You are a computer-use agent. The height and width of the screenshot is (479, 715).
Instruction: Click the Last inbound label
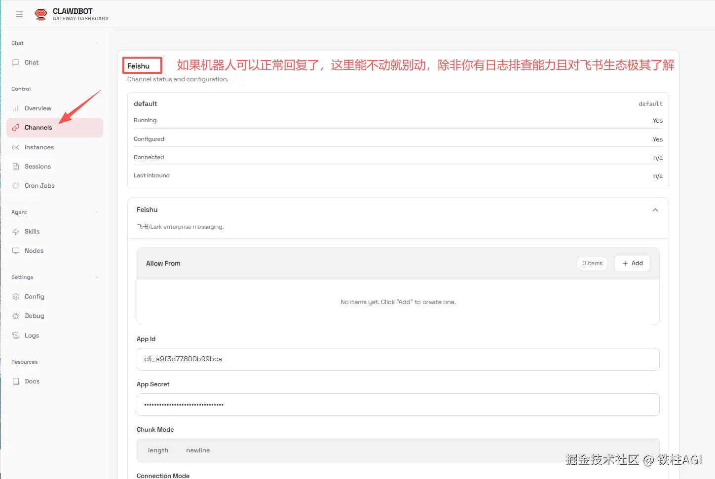(x=151, y=175)
